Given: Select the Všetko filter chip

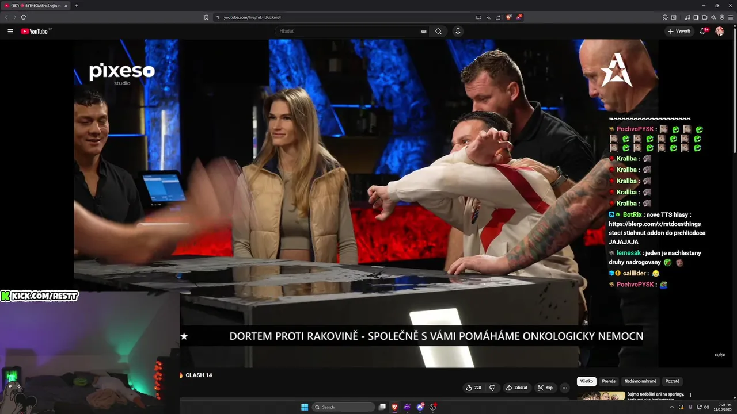Looking at the screenshot, I should click(x=587, y=381).
